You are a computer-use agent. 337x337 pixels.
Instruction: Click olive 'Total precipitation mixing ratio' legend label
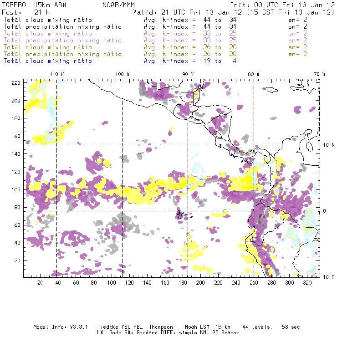pyautogui.click(x=62, y=54)
